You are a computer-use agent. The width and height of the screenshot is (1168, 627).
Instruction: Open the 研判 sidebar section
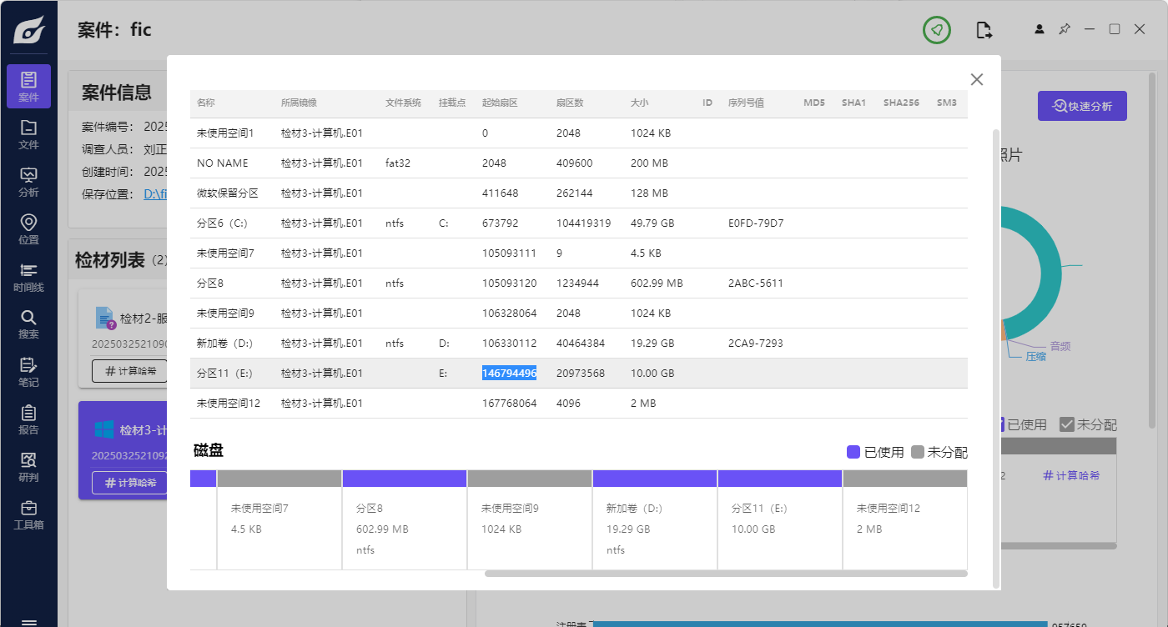point(28,467)
